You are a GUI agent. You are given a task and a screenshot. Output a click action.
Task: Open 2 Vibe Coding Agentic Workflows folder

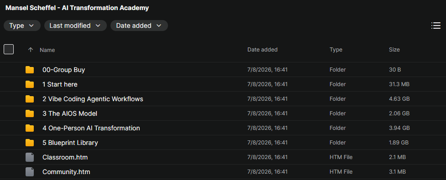(93, 99)
